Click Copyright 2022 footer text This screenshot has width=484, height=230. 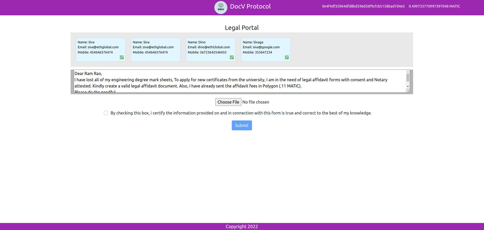click(x=242, y=226)
